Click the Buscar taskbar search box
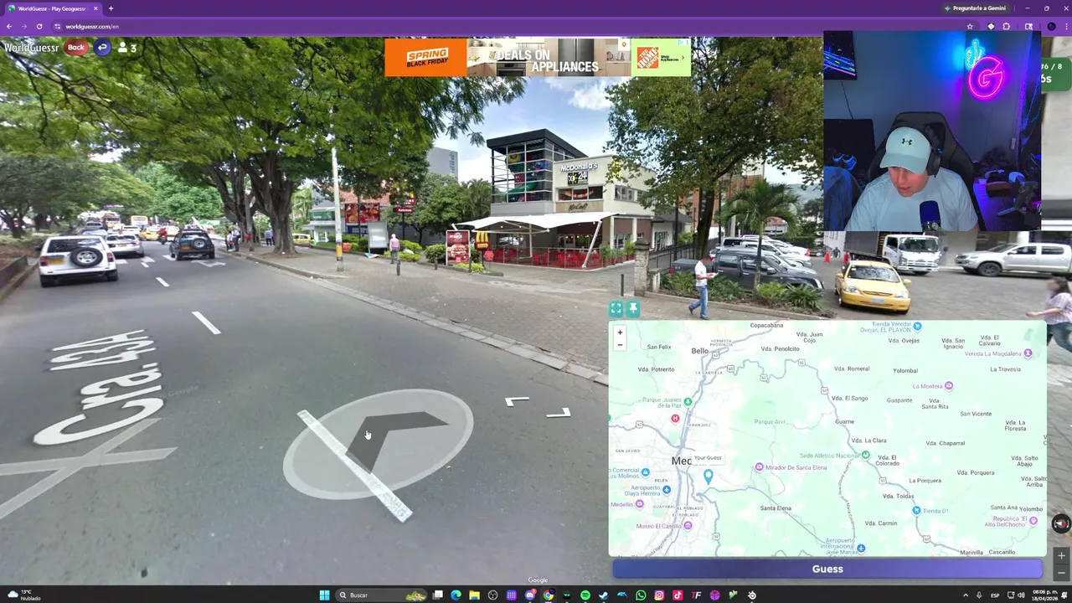Image resolution: width=1072 pixels, height=603 pixels. click(382, 595)
